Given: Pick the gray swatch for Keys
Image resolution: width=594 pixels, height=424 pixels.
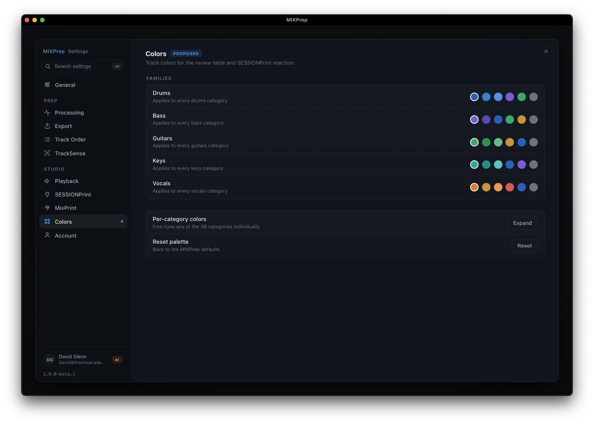Looking at the screenshot, I should (534, 165).
